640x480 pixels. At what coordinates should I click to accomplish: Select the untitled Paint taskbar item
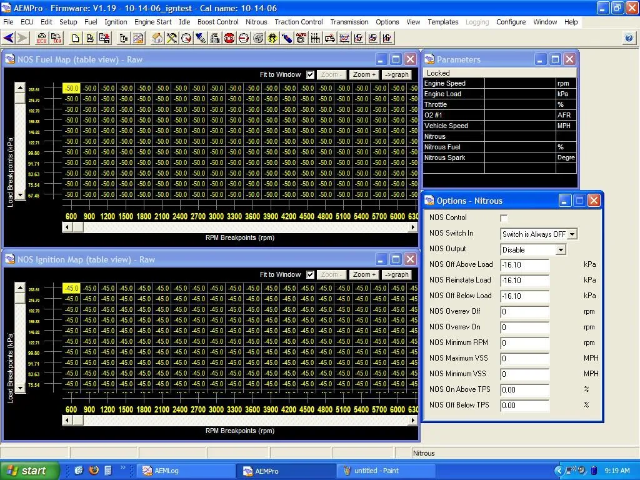[x=386, y=470]
